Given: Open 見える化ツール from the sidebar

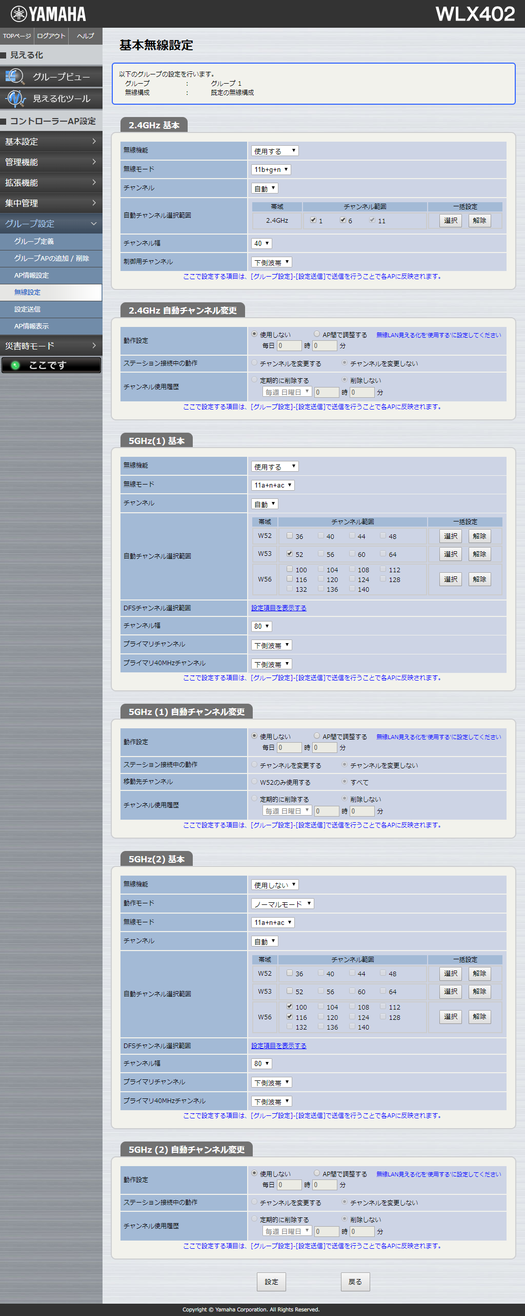Looking at the screenshot, I should (x=51, y=99).
